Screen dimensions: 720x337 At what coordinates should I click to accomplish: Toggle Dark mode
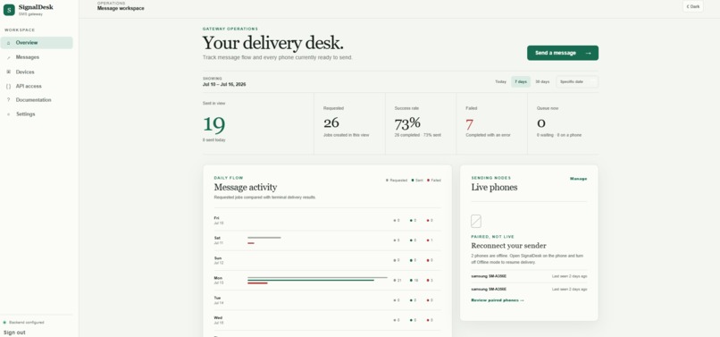tap(693, 6)
